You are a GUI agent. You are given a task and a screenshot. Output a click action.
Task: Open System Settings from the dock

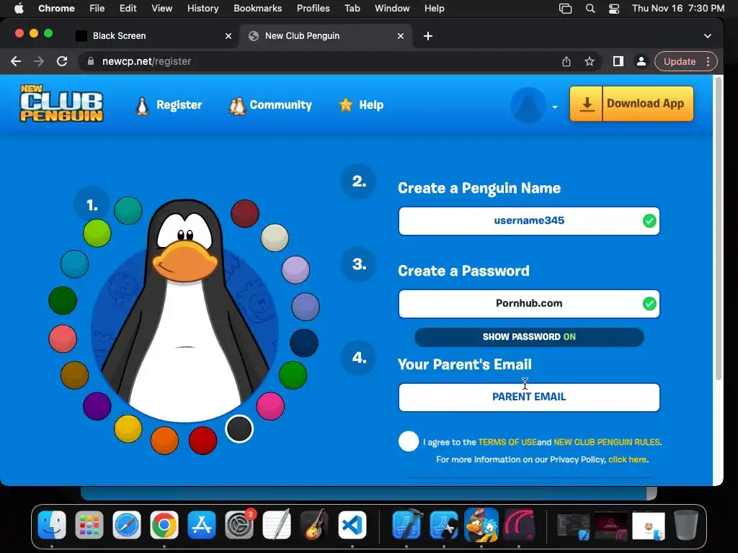pyautogui.click(x=239, y=525)
